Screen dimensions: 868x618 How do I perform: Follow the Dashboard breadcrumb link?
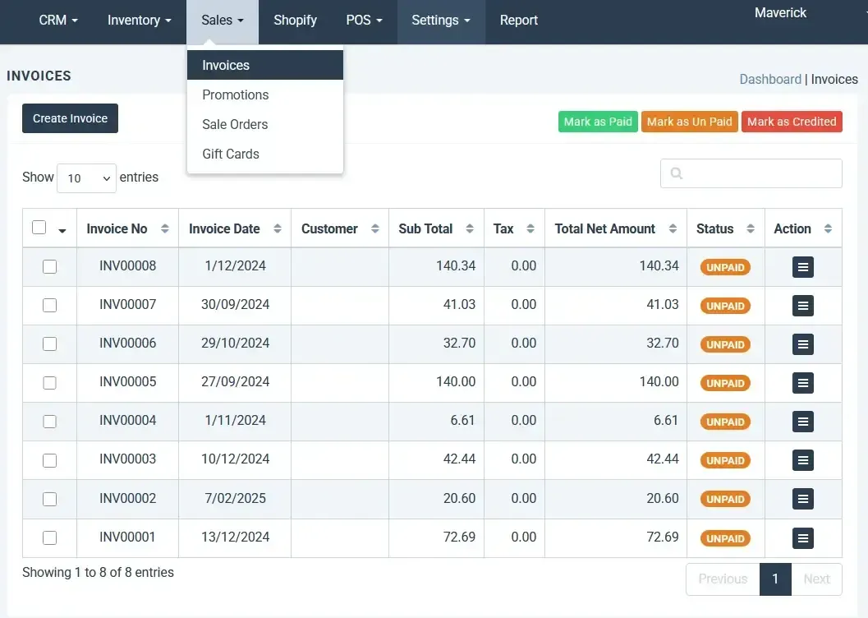point(770,79)
